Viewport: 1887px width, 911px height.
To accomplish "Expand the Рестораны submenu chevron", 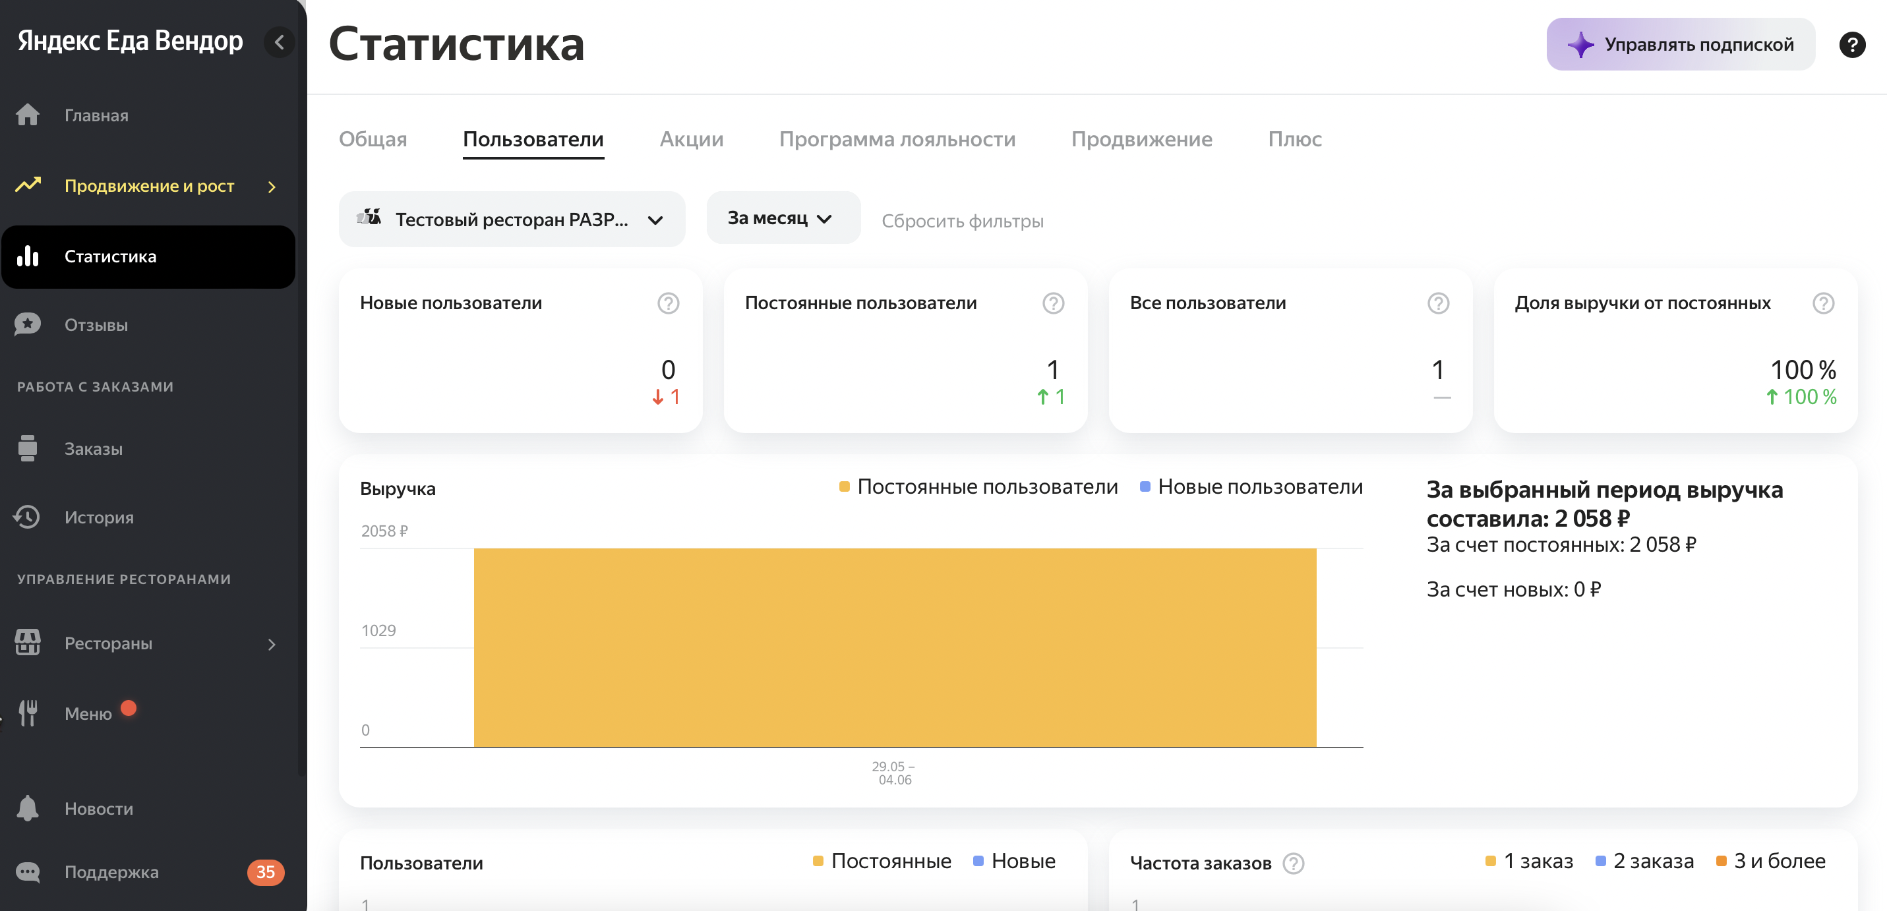I will (272, 645).
